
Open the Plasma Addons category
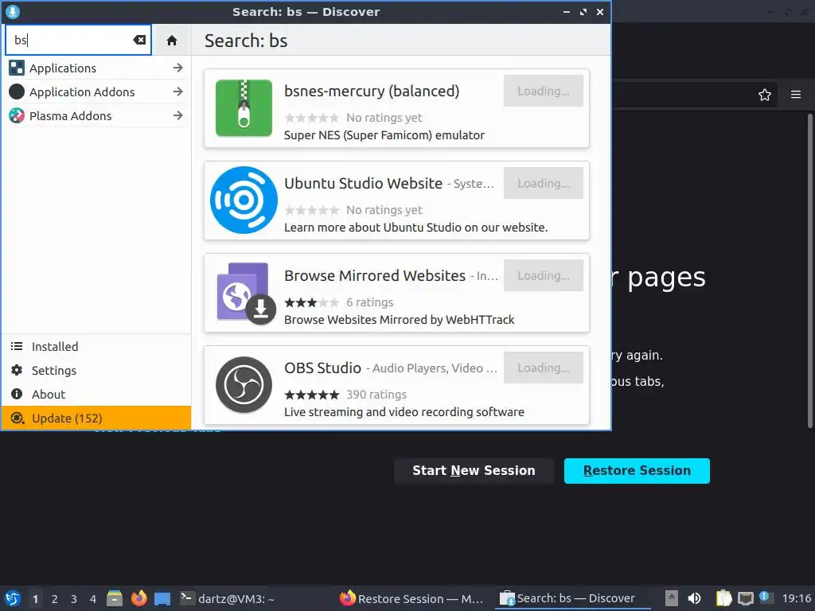(x=96, y=115)
